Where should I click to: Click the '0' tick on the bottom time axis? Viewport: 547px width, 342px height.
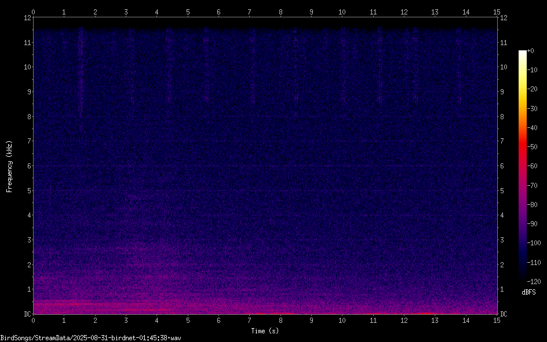(33, 320)
